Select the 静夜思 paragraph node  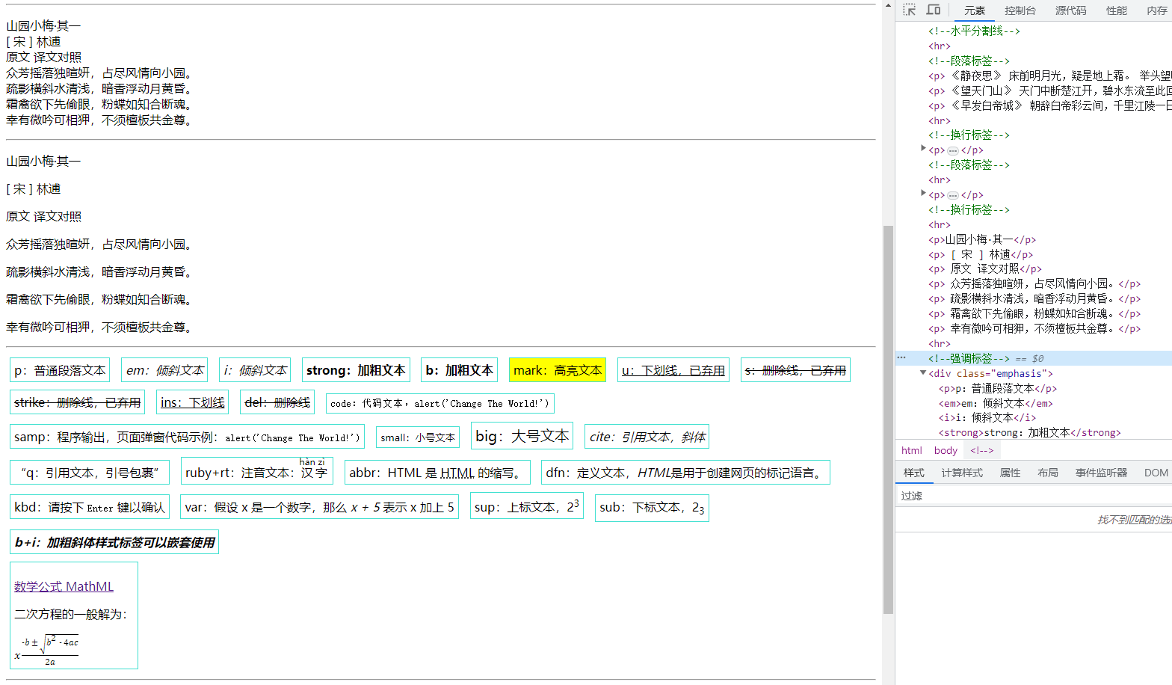[x=1049, y=76]
